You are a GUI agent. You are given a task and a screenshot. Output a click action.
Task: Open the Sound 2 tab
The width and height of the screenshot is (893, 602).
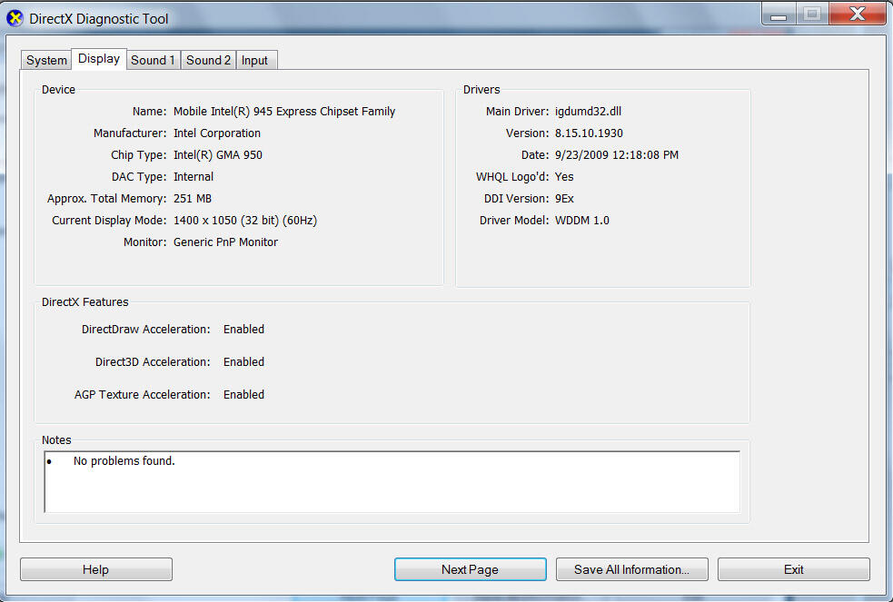208,60
